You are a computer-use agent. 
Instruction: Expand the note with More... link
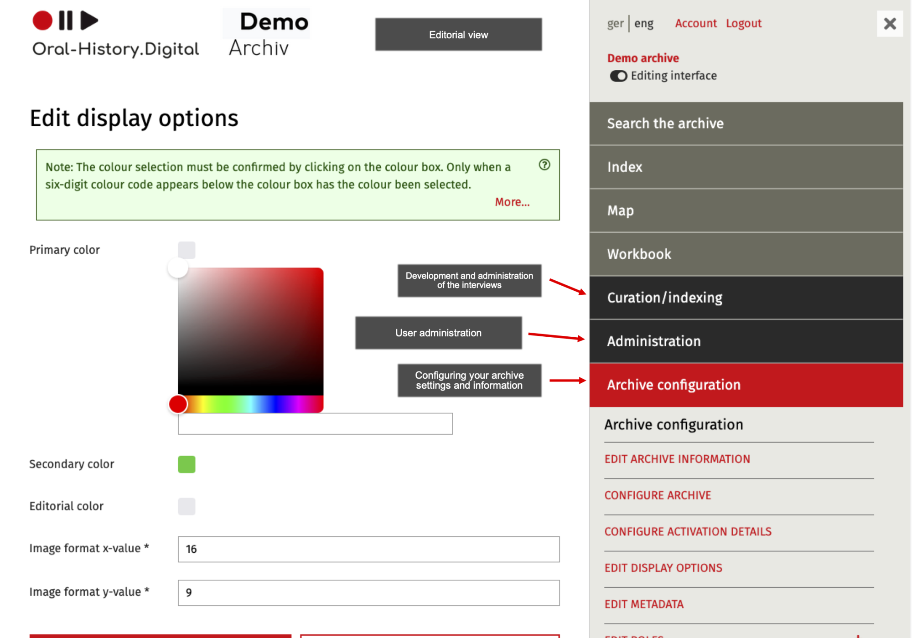(x=512, y=202)
